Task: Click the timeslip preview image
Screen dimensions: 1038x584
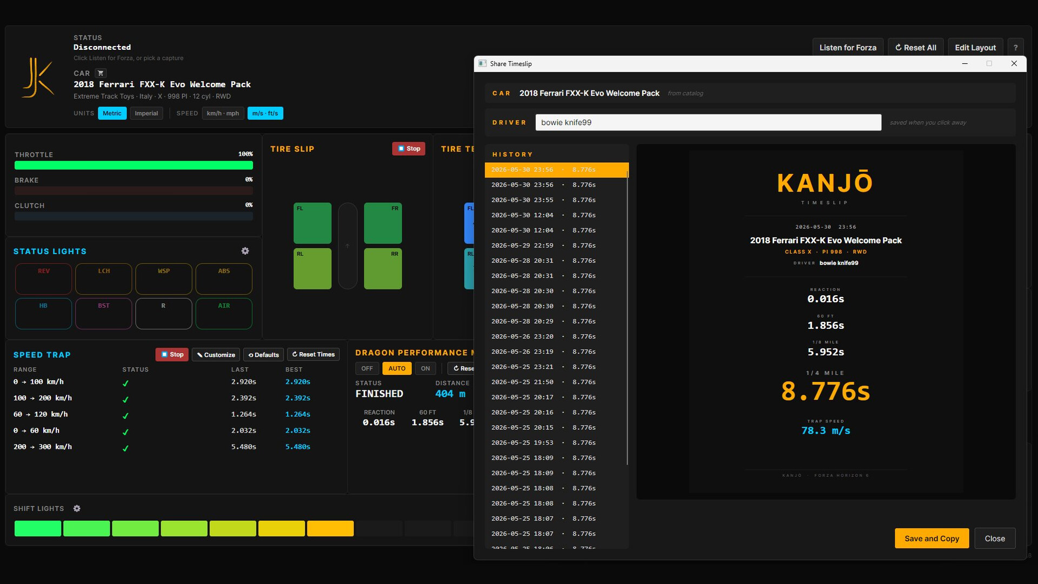Action: 826,322
